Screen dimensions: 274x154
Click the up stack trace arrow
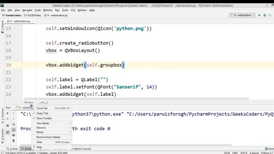13,113
